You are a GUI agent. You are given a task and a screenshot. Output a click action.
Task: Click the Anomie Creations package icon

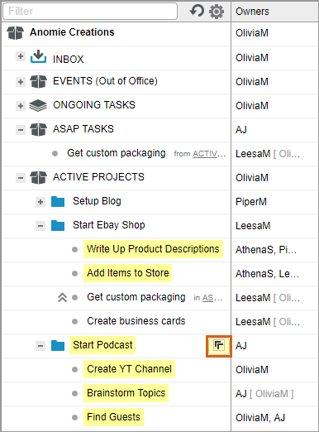[x=15, y=32]
